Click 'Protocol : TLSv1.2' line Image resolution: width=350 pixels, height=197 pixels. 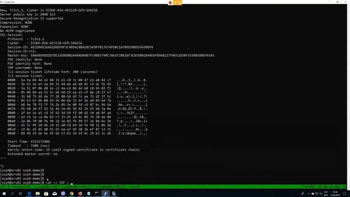(x=26, y=39)
